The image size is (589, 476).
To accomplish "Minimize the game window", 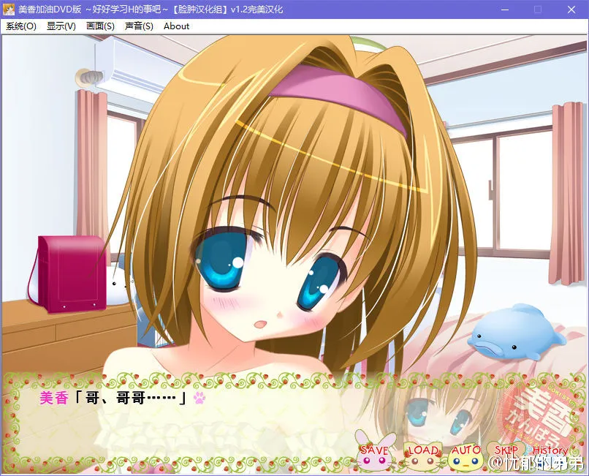I will click(504, 10).
